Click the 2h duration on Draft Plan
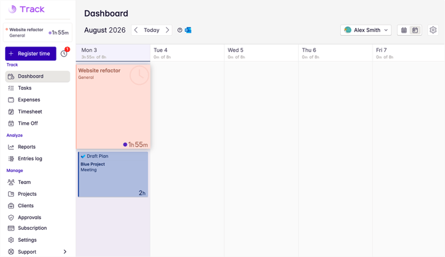The image size is (445, 257). 142,193
